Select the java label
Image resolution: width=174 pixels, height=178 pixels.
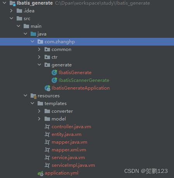(x=42, y=34)
